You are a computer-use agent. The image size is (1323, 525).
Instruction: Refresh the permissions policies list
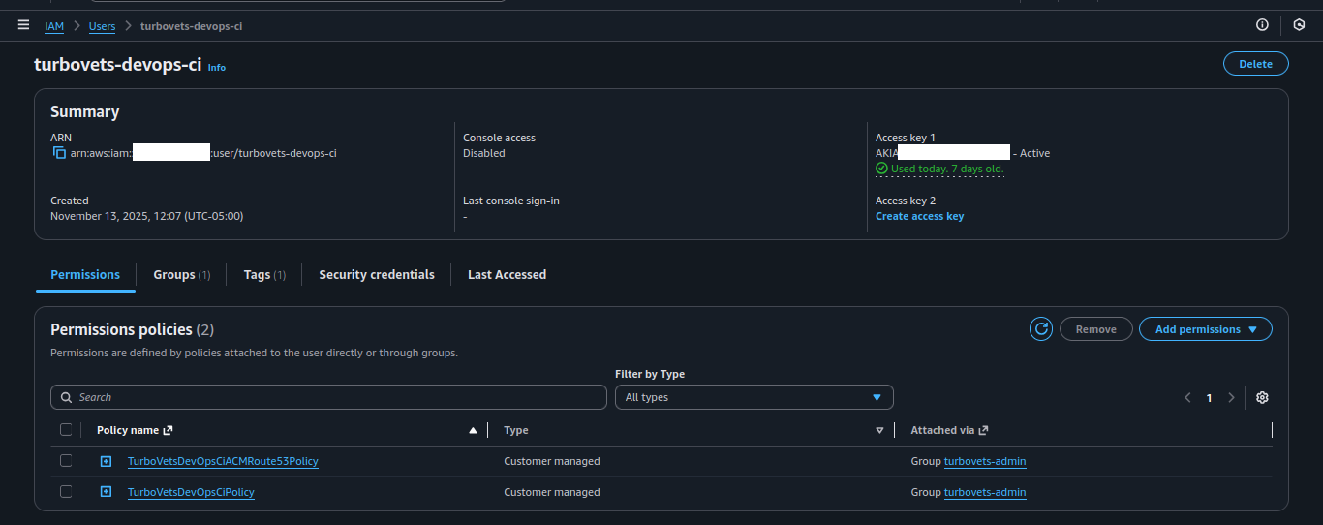click(1041, 329)
